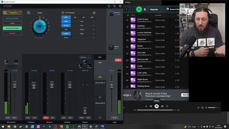229x129 pixels.
Task: Skip to next track in Spotify
Action: (162, 106)
